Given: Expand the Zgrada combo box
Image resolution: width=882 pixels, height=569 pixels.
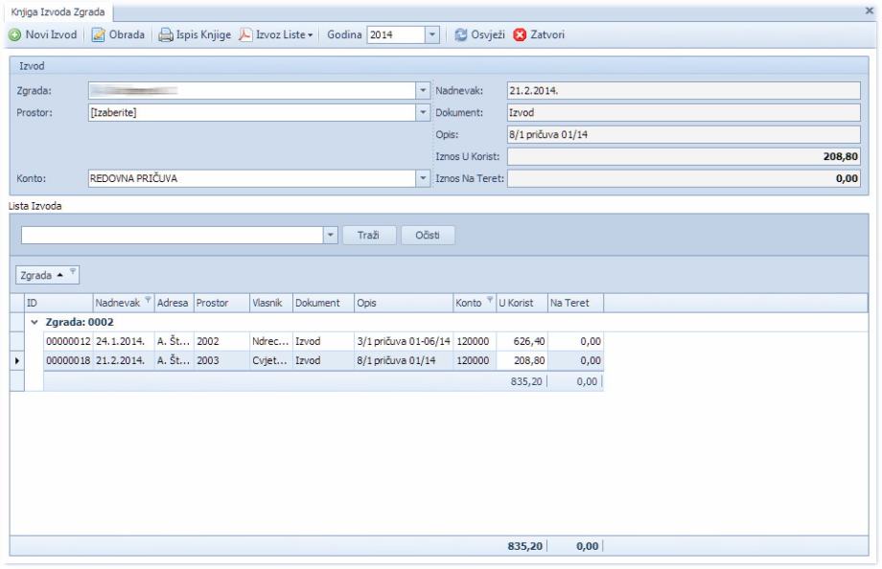Looking at the screenshot, I should click(x=424, y=91).
